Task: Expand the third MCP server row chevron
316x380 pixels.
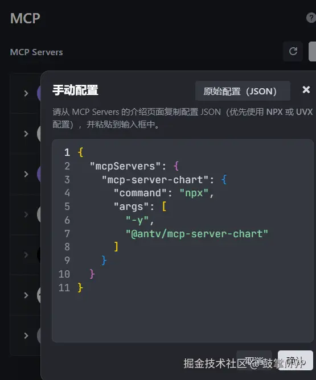Action: click(26, 174)
